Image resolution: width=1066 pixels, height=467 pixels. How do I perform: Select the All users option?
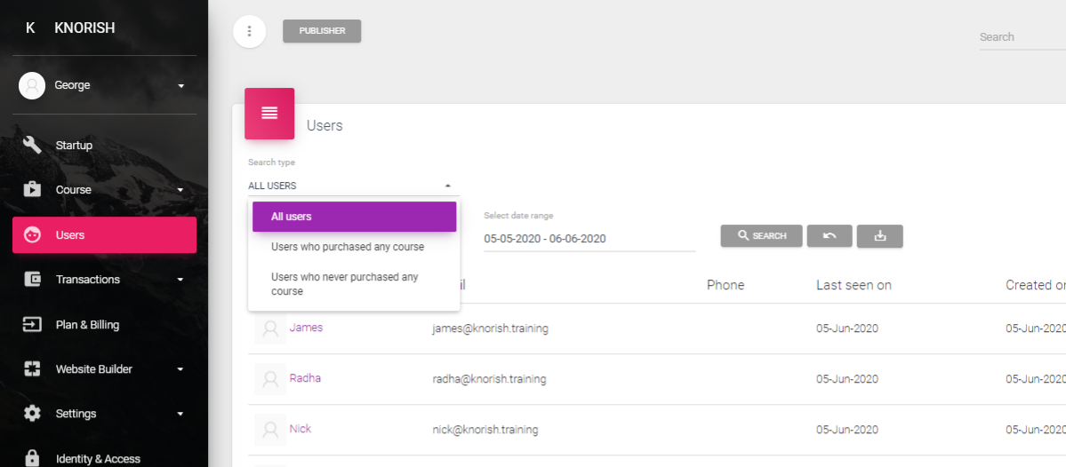354,217
